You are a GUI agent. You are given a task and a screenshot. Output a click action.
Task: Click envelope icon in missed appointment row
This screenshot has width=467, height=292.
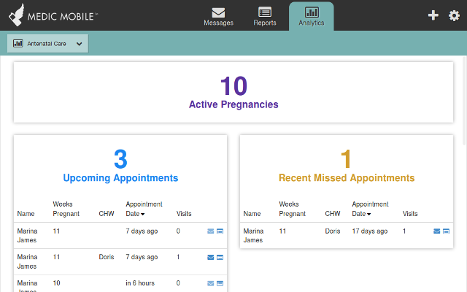coord(436,231)
